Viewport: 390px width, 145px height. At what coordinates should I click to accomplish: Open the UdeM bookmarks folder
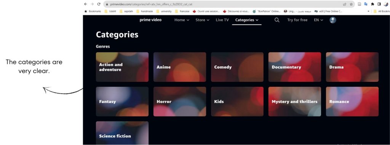[110, 11]
